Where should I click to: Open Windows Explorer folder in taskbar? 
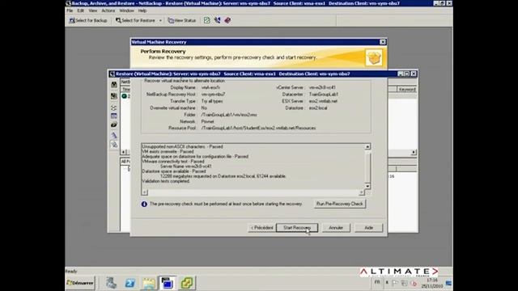149,283
